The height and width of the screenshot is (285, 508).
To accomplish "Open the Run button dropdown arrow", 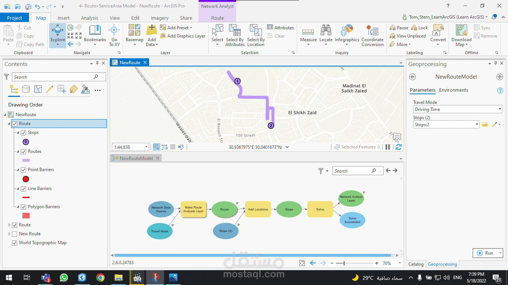I will click(501, 253).
